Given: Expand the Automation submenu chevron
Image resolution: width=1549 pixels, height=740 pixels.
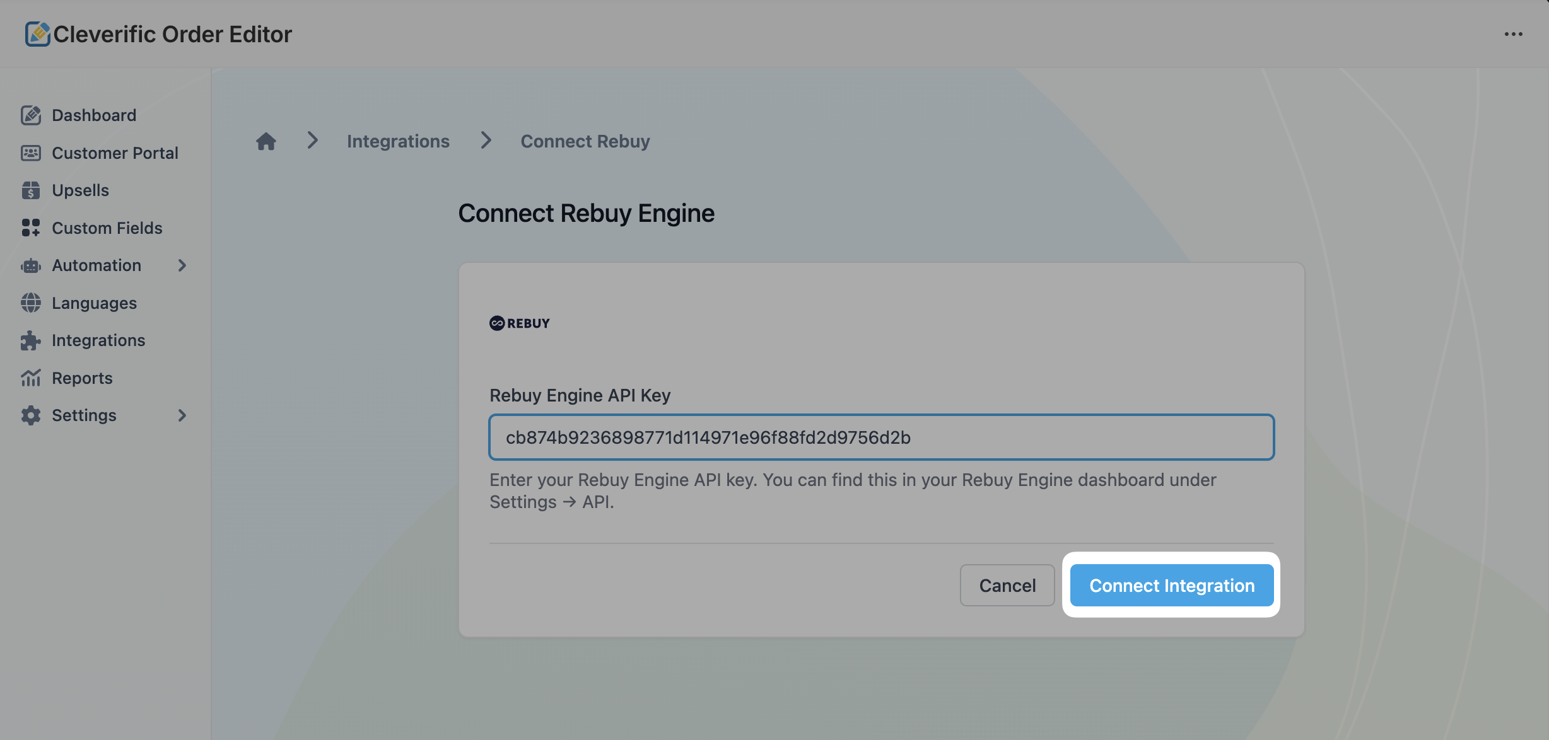Looking at the screenshot, I should pos(182,265).
